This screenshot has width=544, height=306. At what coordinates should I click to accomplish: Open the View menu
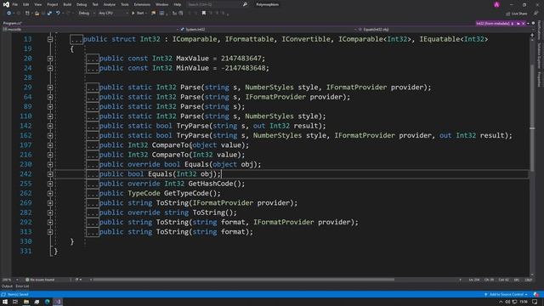[37, 4]
